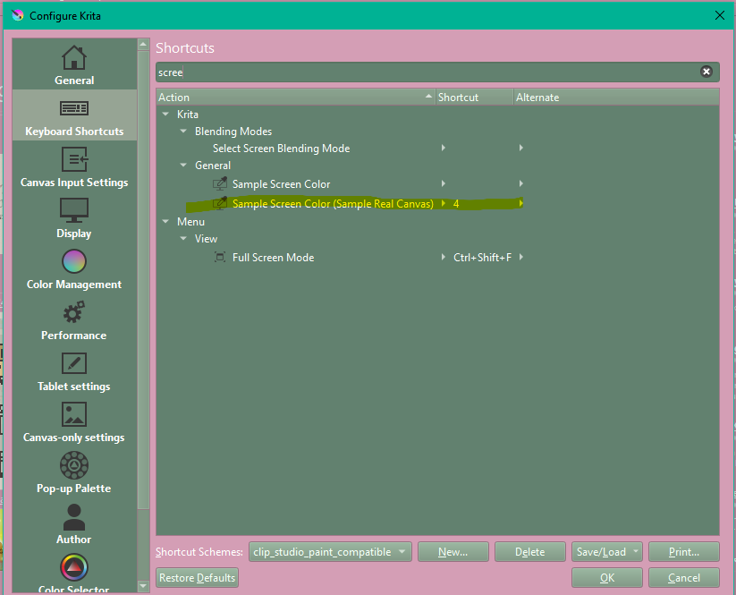Click the Full Screen Mode icon
This screenshot has height=595, width=736.
click(x=220, y=258)
